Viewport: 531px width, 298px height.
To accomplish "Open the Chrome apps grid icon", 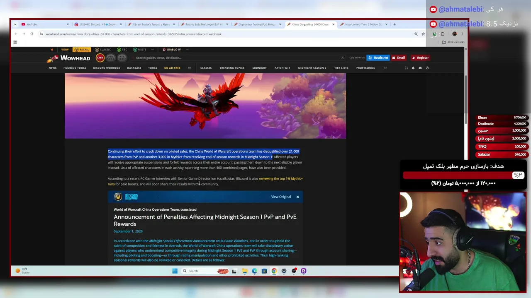I will pos(15,42).
